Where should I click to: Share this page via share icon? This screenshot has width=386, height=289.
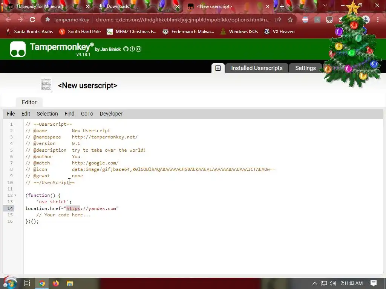pyautogui.click(x=278, y=20)
